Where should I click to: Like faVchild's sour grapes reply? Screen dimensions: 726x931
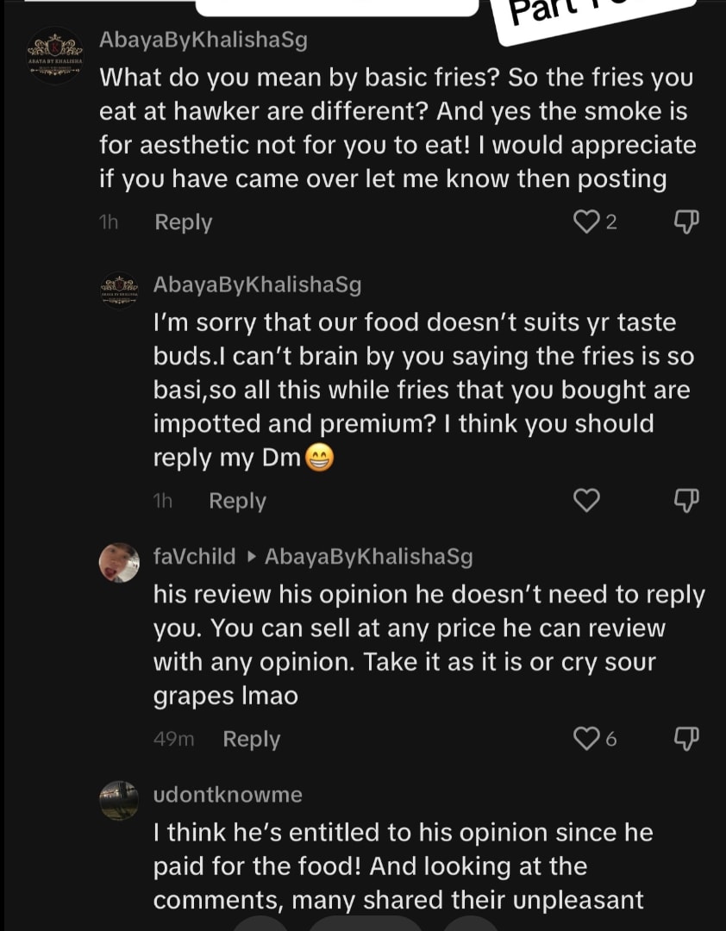(x=586, y=738)
